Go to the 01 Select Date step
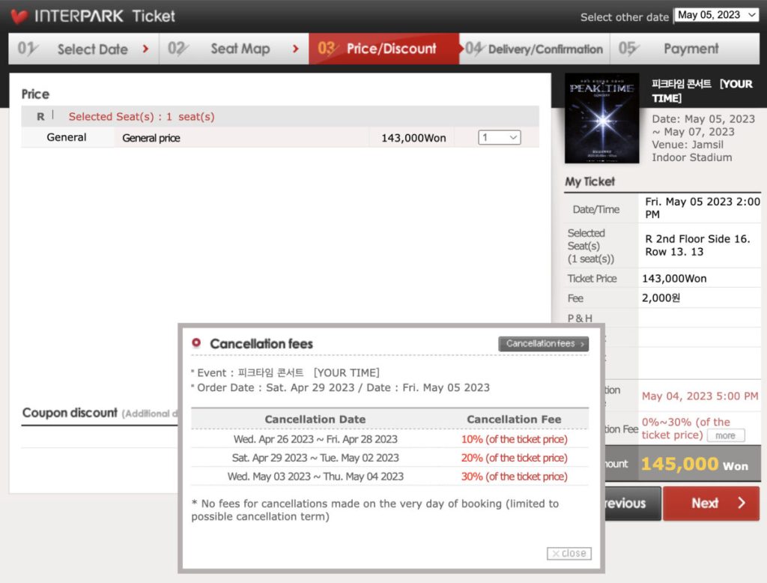 pyautogui.click(x=84, y=49)
